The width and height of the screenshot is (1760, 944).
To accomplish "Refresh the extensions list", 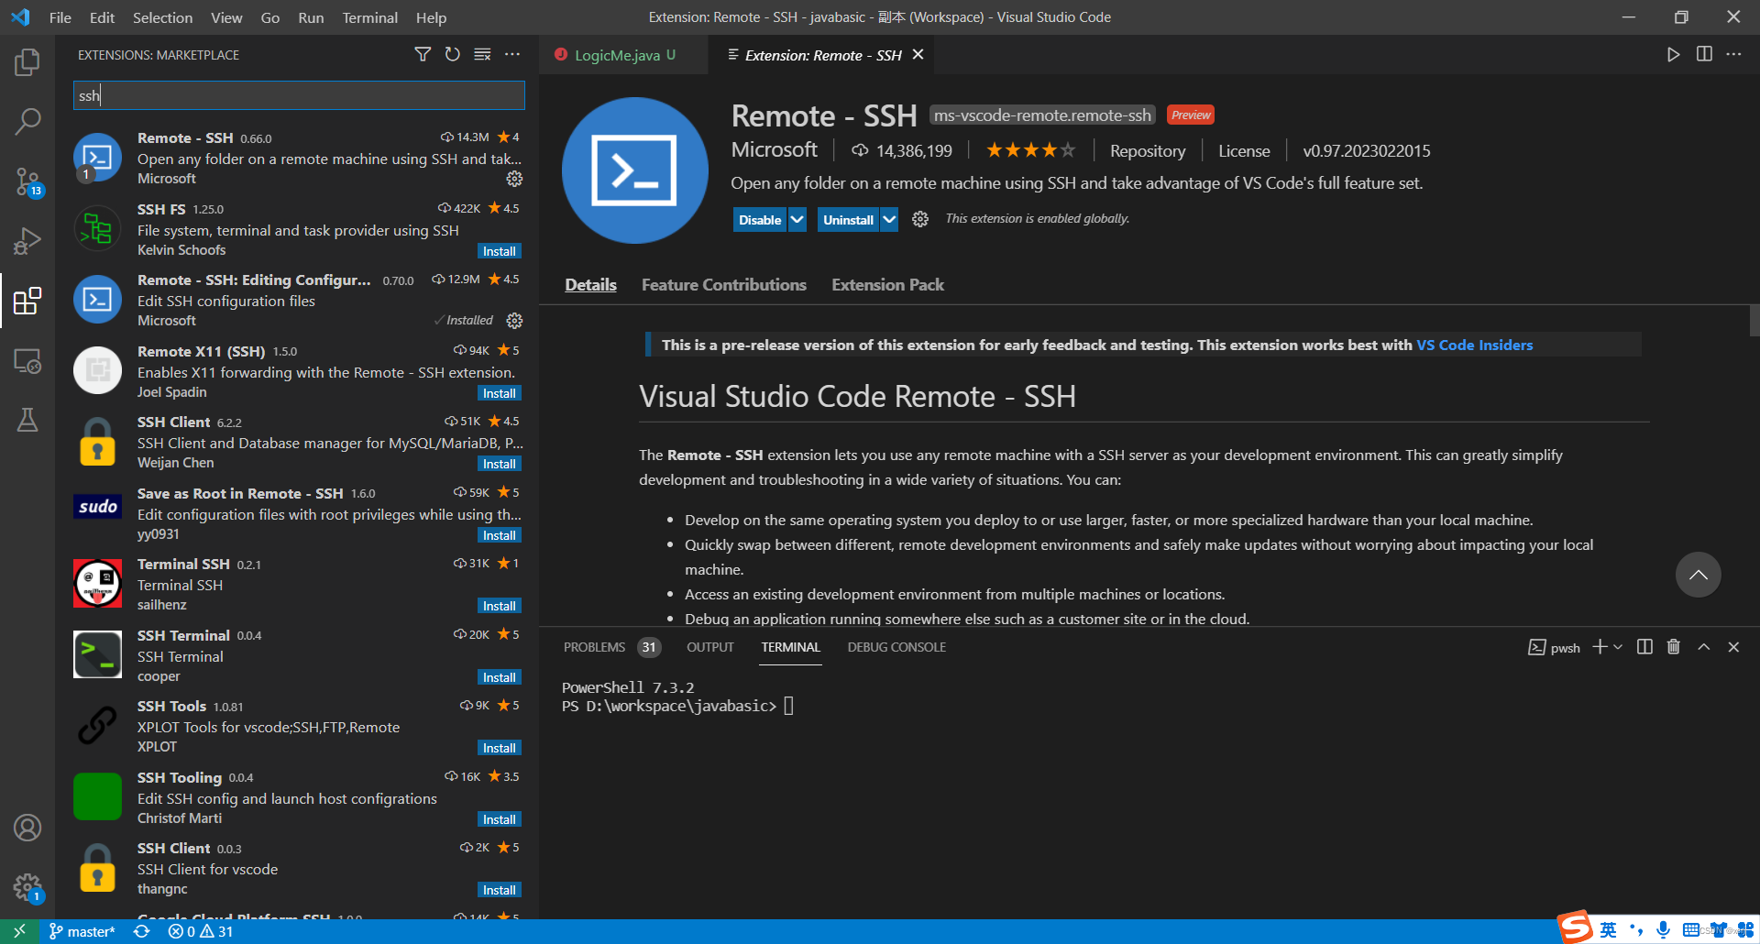I will (x=452, y=54).
